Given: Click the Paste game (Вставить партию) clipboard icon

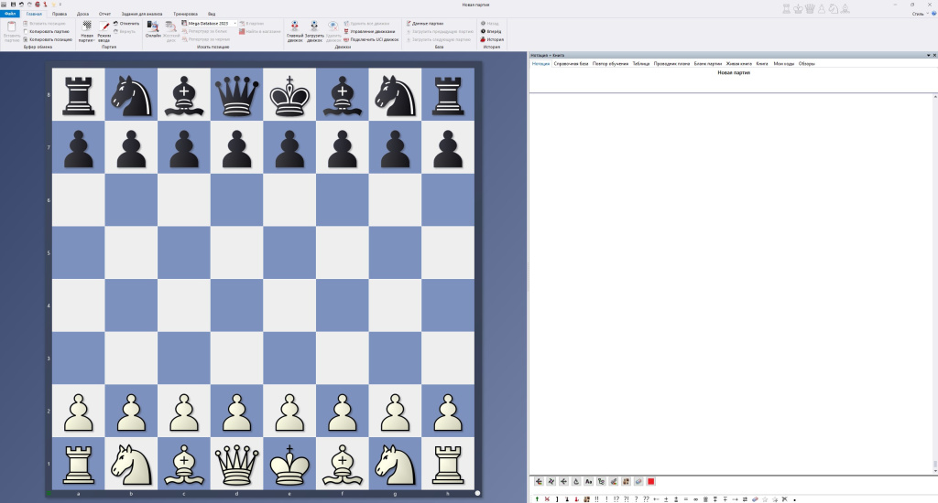Looking at the screenshot, I should coord(11,27).
